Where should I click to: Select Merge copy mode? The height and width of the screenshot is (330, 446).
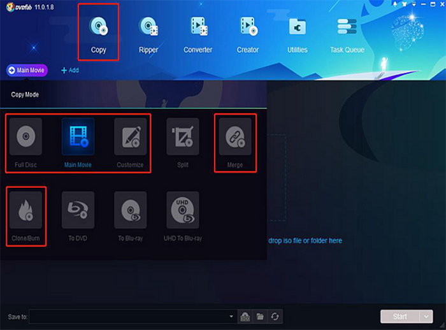point(235,143)
